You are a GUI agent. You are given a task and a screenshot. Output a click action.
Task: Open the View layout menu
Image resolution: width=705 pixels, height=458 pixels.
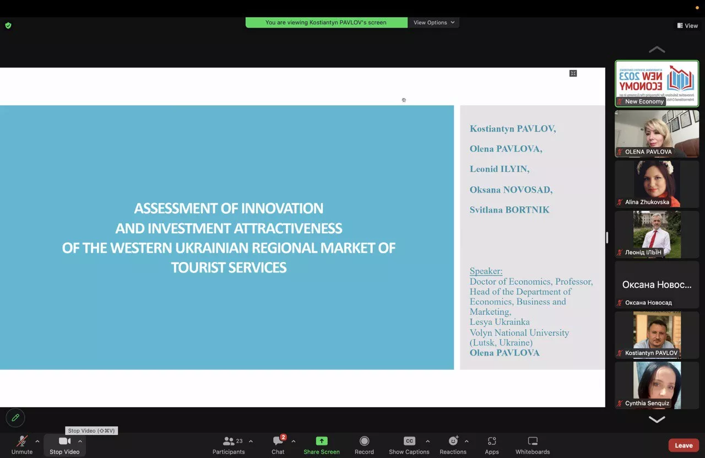[x=687, y=25]
